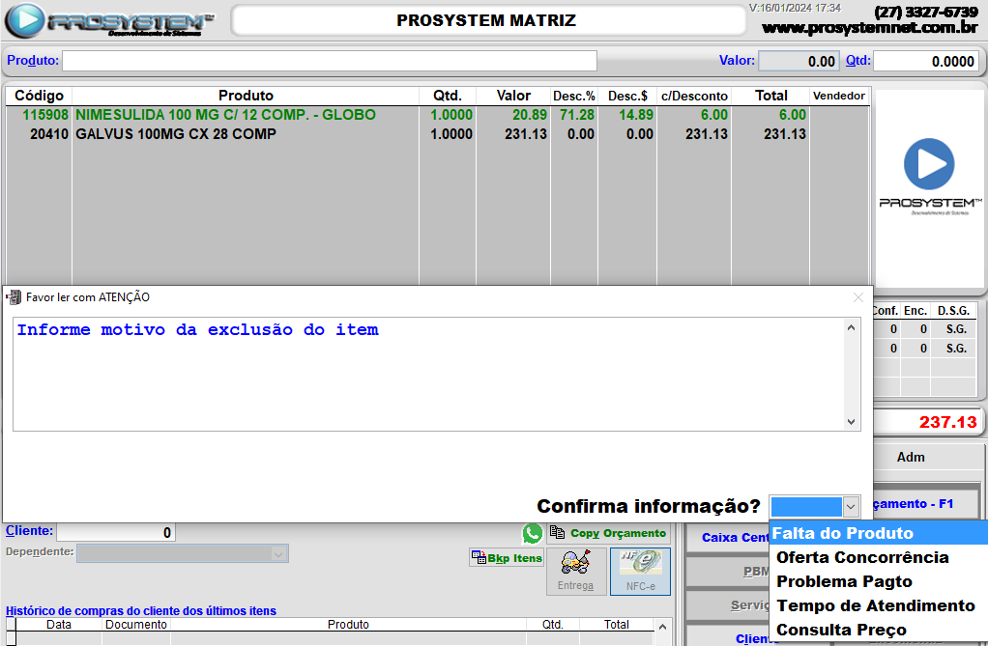
Task: Click up arrow of purchase history scrollbar
Action: pyautogui.click(x=662, y=627)
